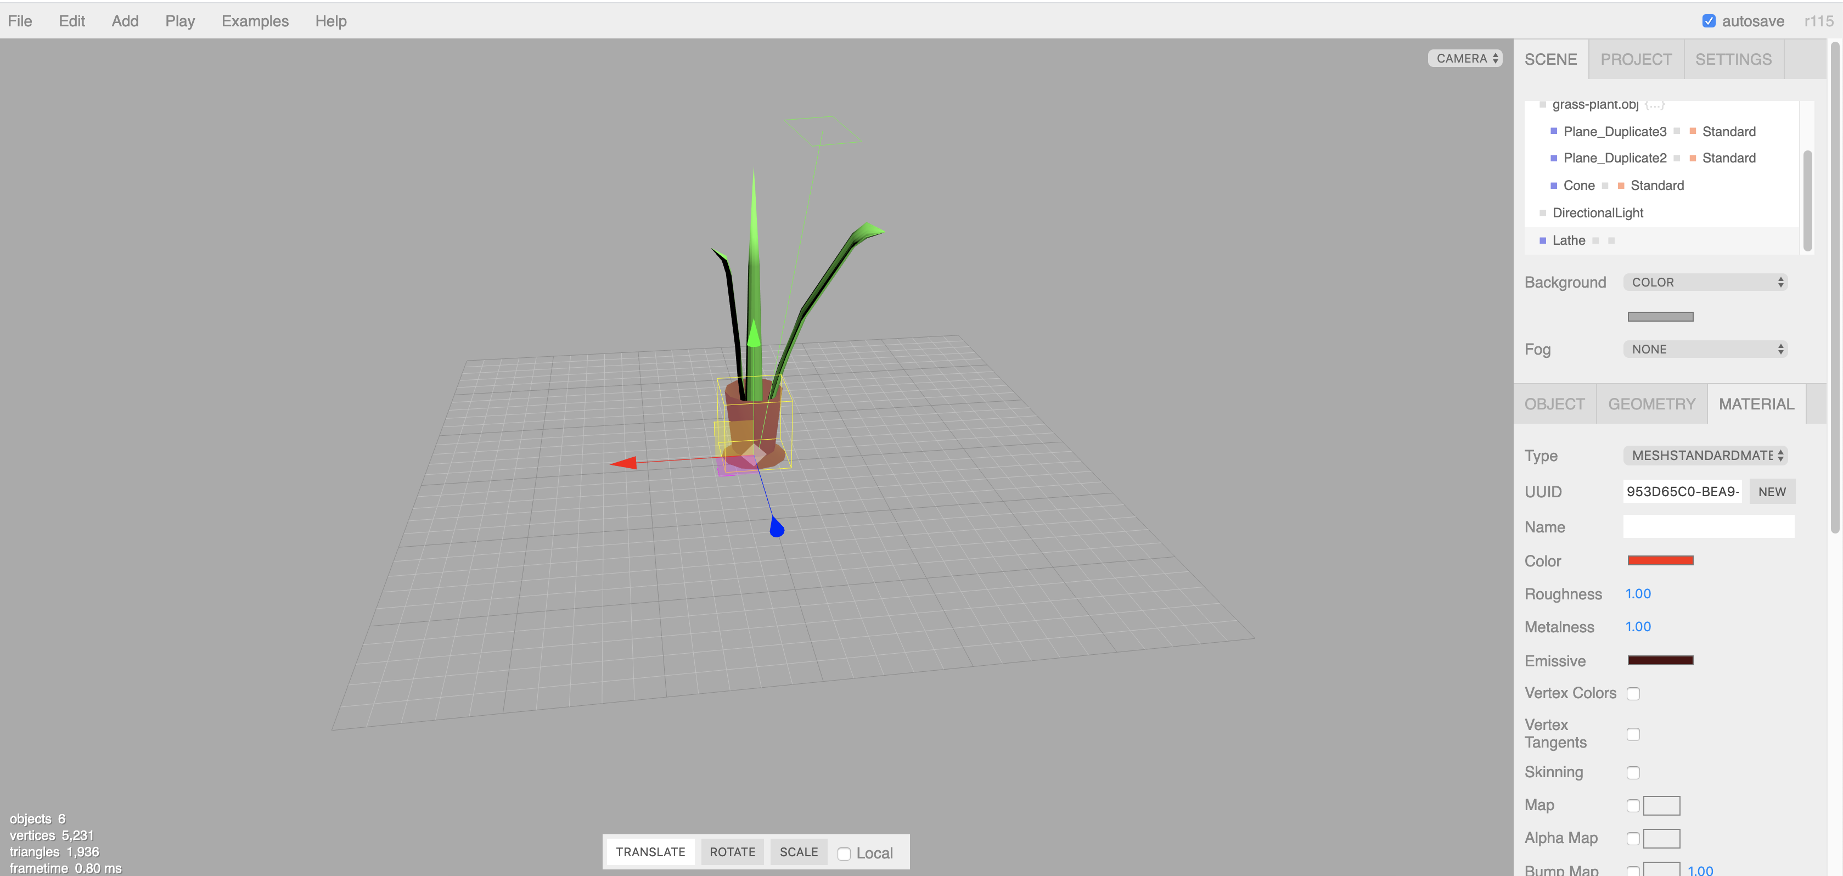
Task: Open the Emissive color swatch
Action: pyautogui.click(x=1660, y=660)
